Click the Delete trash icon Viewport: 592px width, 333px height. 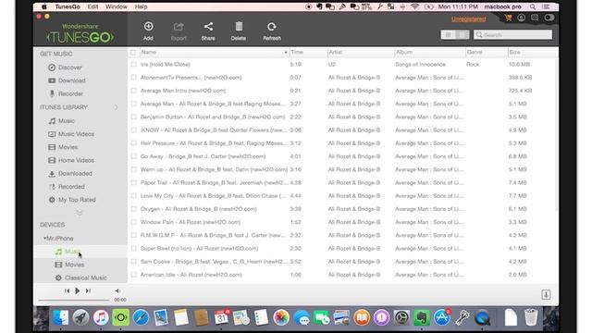(x=239, y=27)
